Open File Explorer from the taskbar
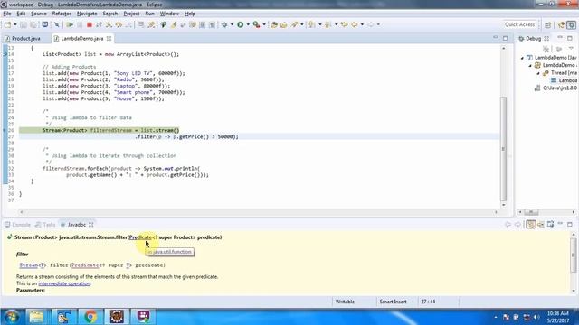The height and width of the screenshot is (325, 579). (36, 317)
